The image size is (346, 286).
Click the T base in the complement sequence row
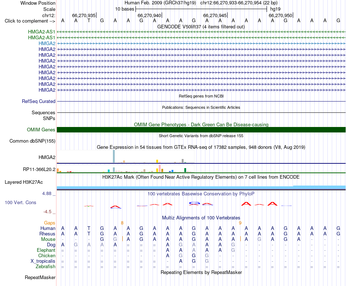89,20
